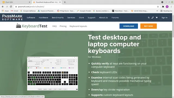Click the 'For Windows' text

click(94, 57)
